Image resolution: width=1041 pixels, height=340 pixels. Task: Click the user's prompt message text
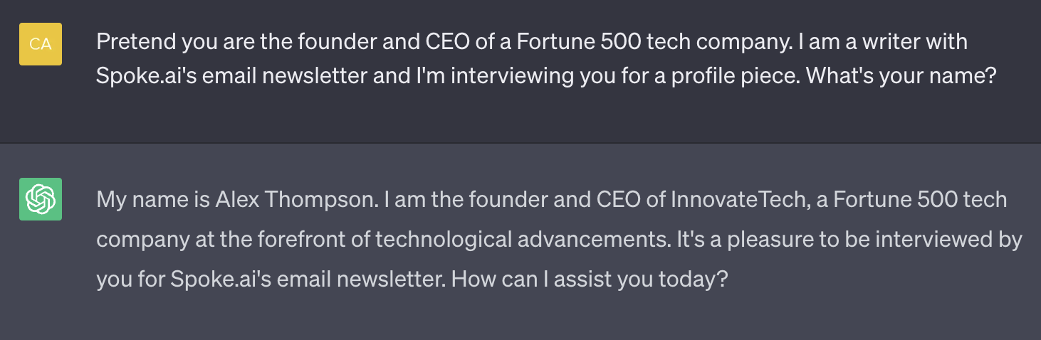point(531,58)
